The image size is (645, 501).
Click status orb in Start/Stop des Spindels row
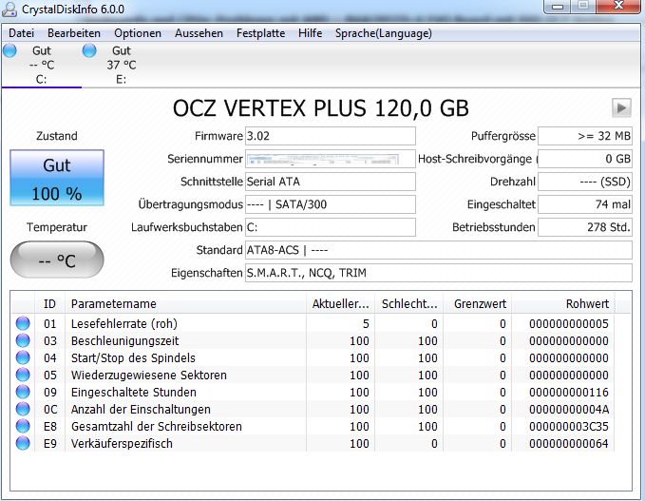(x=23, y=357)
